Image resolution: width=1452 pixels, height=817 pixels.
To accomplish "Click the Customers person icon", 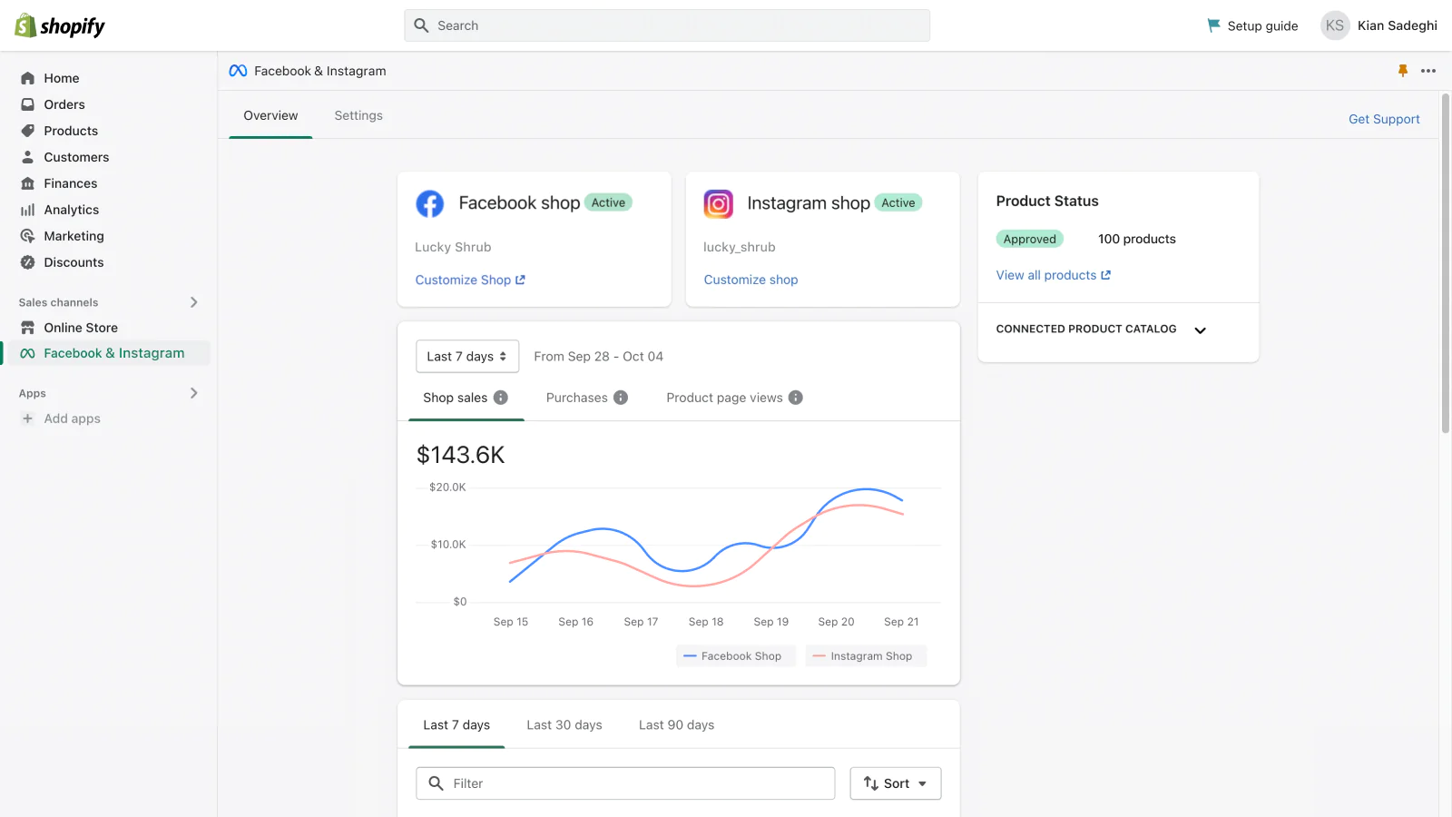I will click(x=28, y=157).
